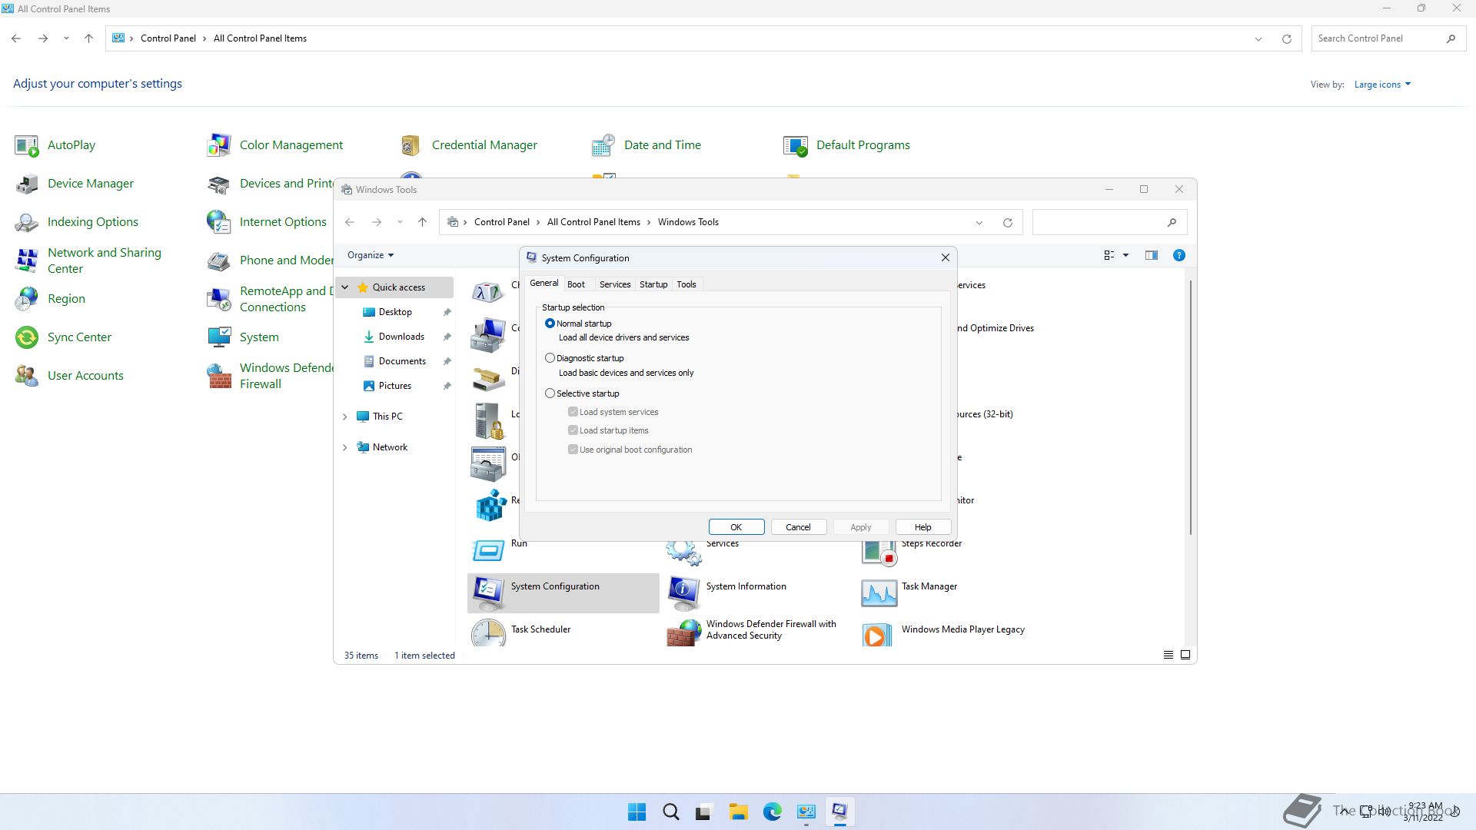
Task: Open System icon in Control Panel
Action: click(219, 337)
